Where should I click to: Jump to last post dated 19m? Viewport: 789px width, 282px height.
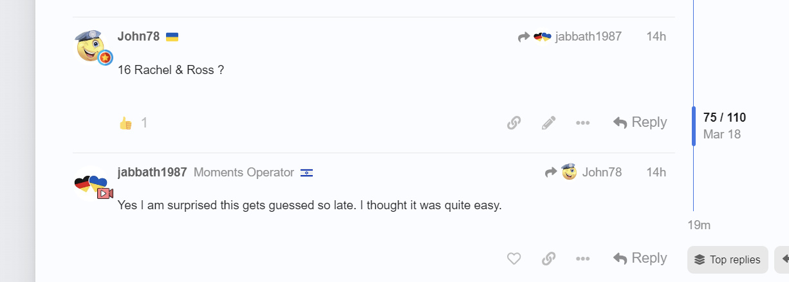(x=699, y=225)
